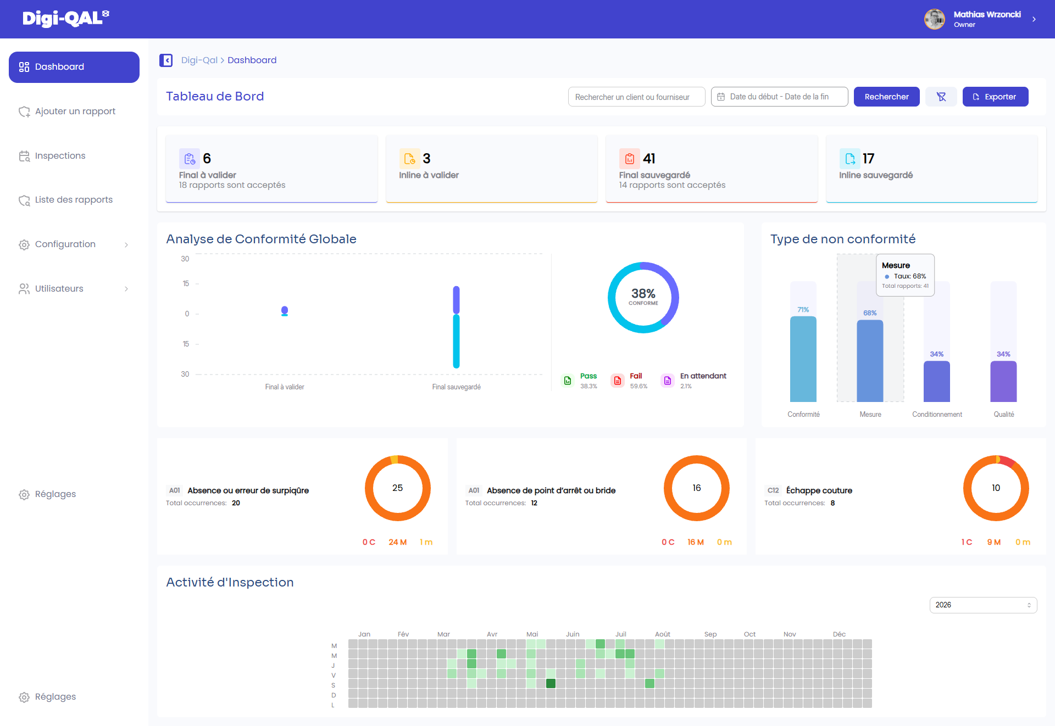The image size is (1055, 726).
Task: Click the Inline sauvegardé card icon
Action: click(850, 159)
